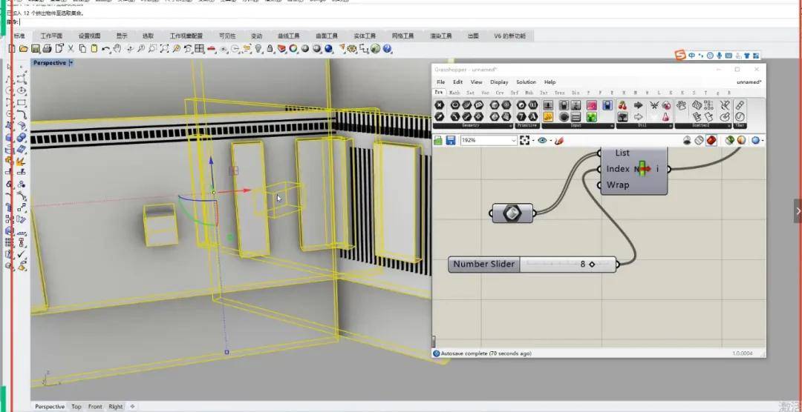This screenshot has width=802, height=412.
Task: Click the Number Slider handle at 8
Action: [592, 264]
